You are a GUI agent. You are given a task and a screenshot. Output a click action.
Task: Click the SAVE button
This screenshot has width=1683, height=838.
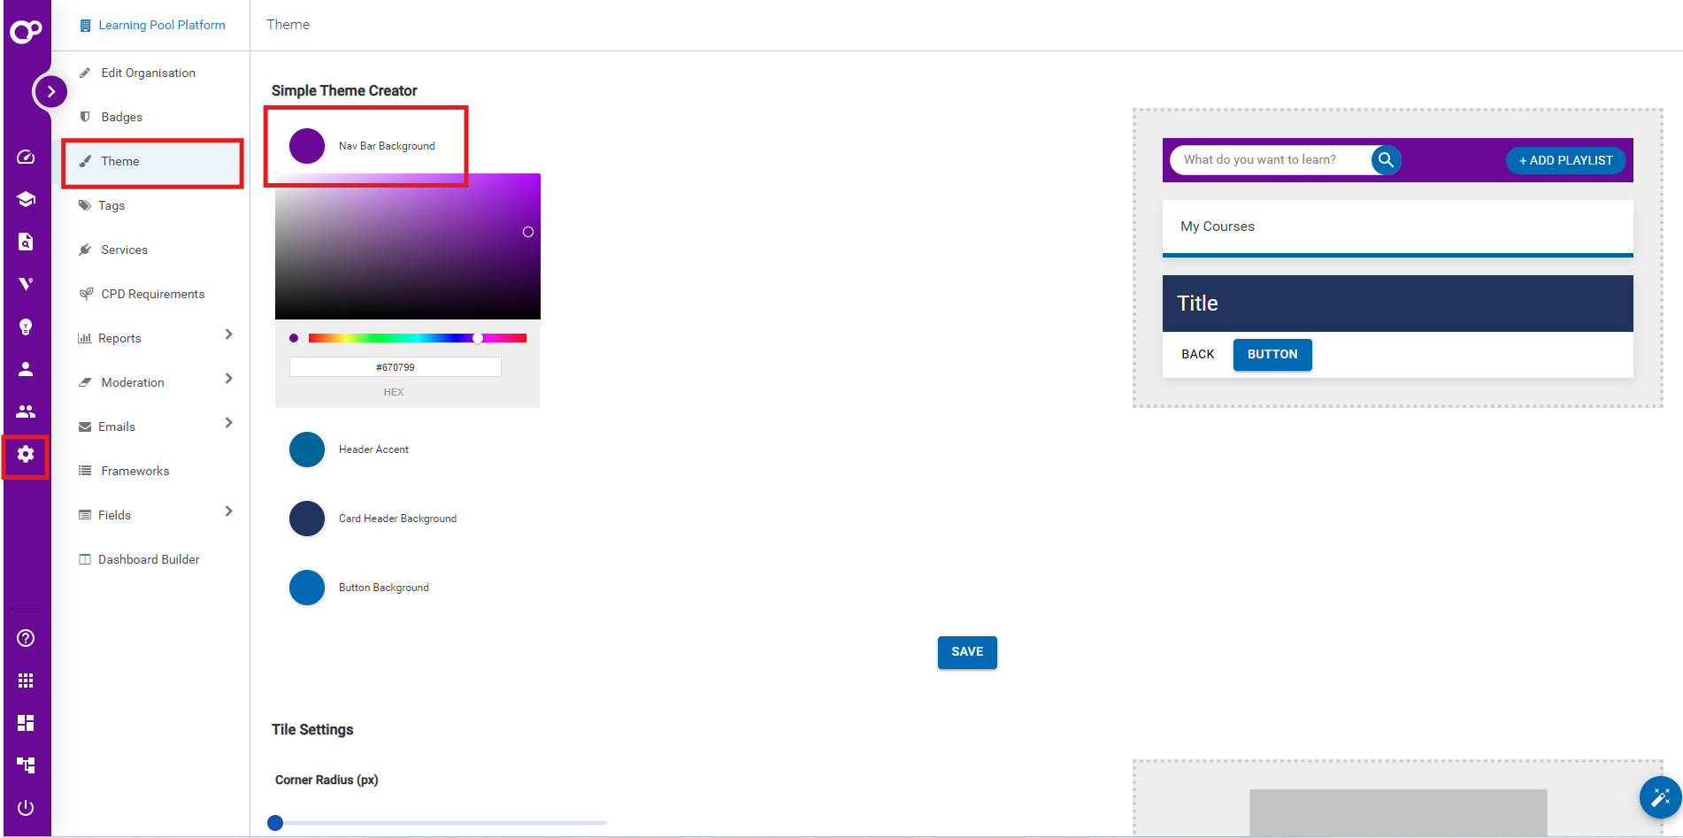click(x=966, y=652)
